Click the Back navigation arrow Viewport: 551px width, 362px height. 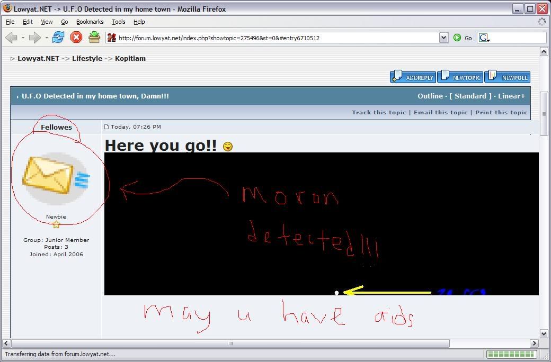(12, 37)
